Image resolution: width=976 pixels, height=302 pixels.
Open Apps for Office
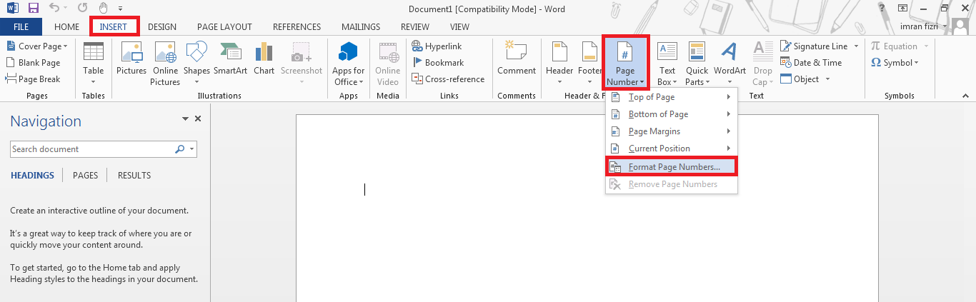click(349, 64)
